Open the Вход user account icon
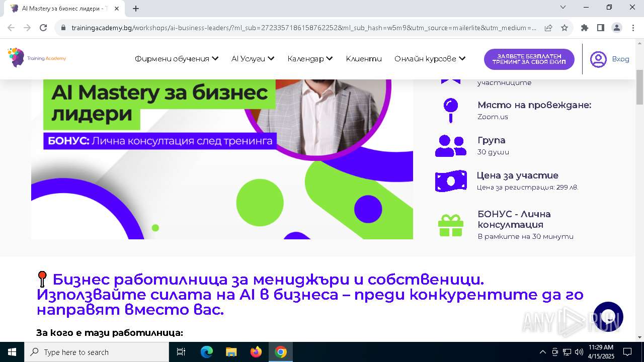This screenshot has height=362, width=644. pyautogui.click(x=598, y=59)
